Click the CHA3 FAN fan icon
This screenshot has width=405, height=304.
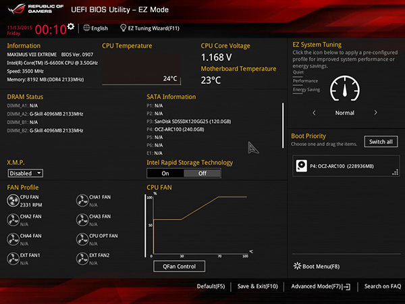[82, 220]
